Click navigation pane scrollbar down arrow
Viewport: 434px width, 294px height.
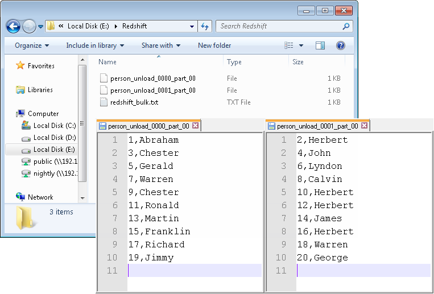pyautogui.click(x=82, y=198)
